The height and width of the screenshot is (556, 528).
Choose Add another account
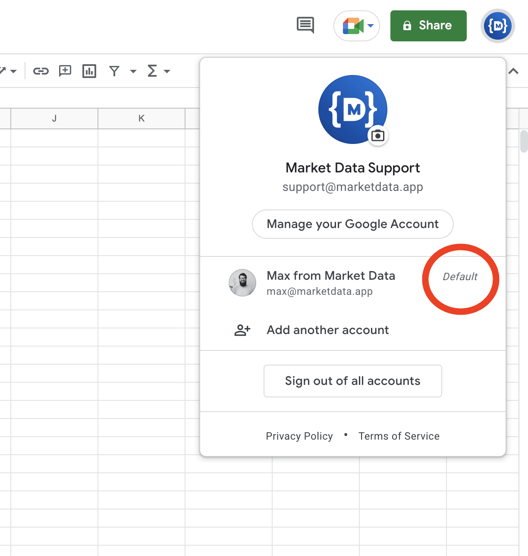pyautogui.click(x=327, y=330)
